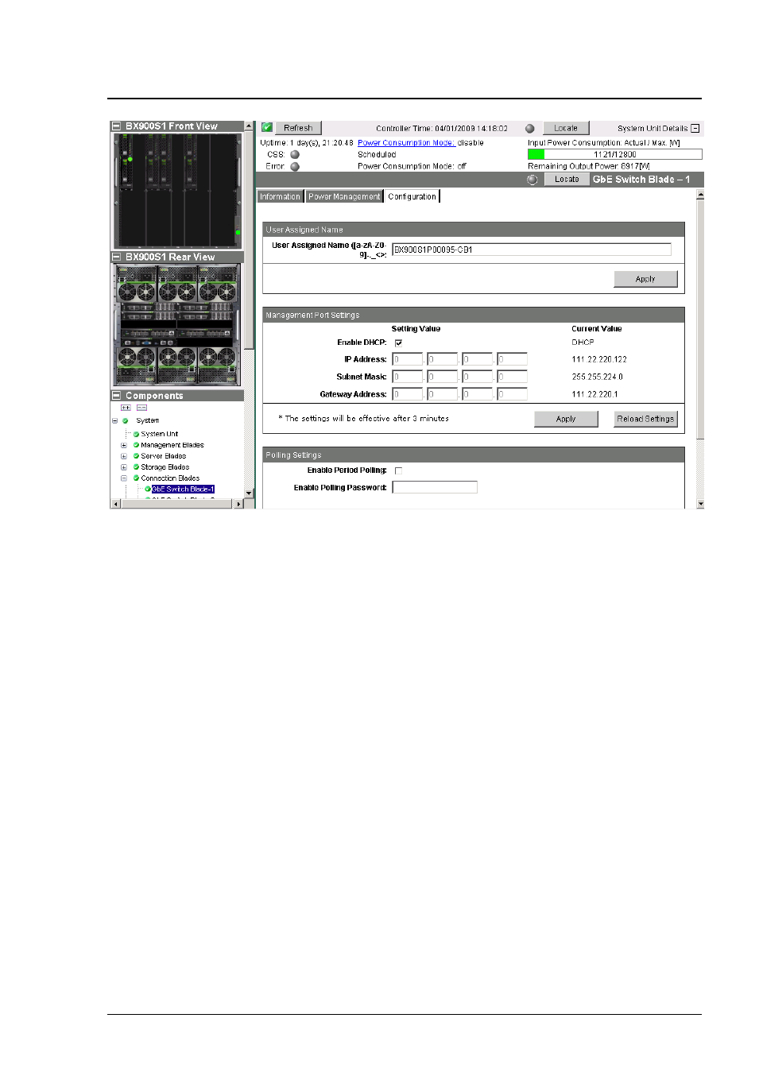
Task: Click the BX900S1 Front View chassis image
Action: pyautogui.click(x=177, y=191)
